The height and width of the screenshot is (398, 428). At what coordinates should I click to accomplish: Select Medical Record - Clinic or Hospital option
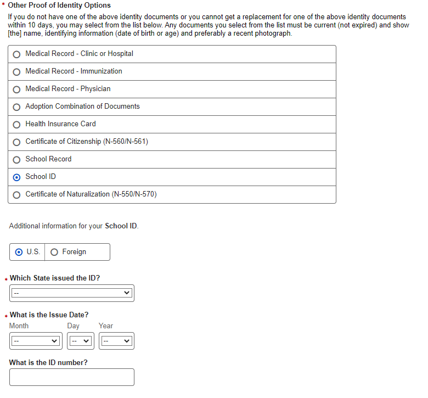[x=17, y=54]
